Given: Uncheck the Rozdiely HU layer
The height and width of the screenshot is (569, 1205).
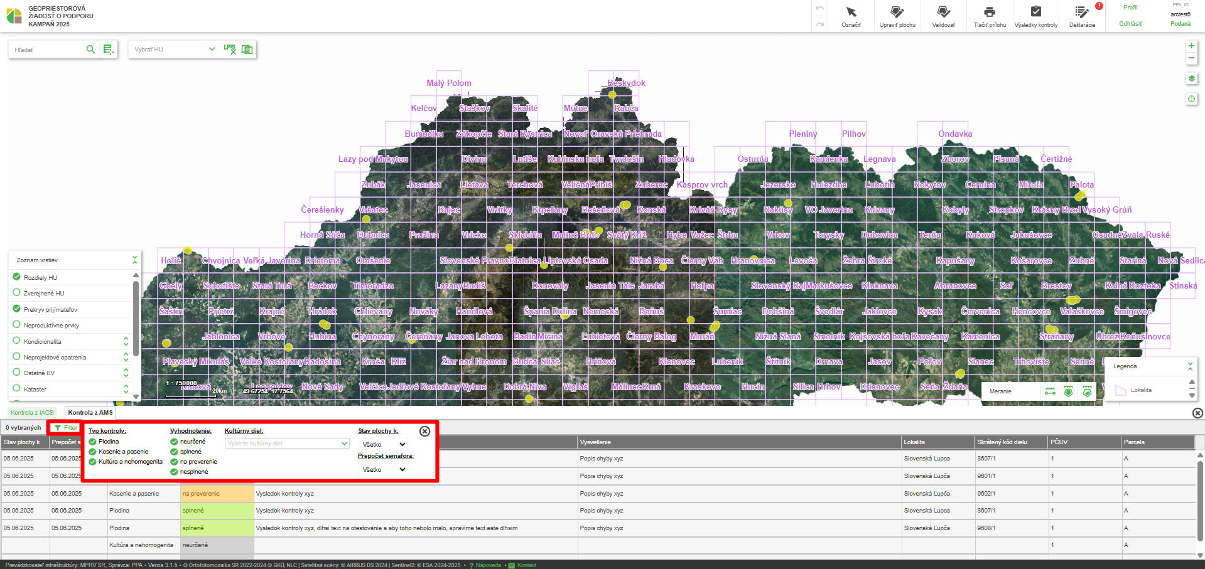Looking at the screenshot, I should 17,277.
